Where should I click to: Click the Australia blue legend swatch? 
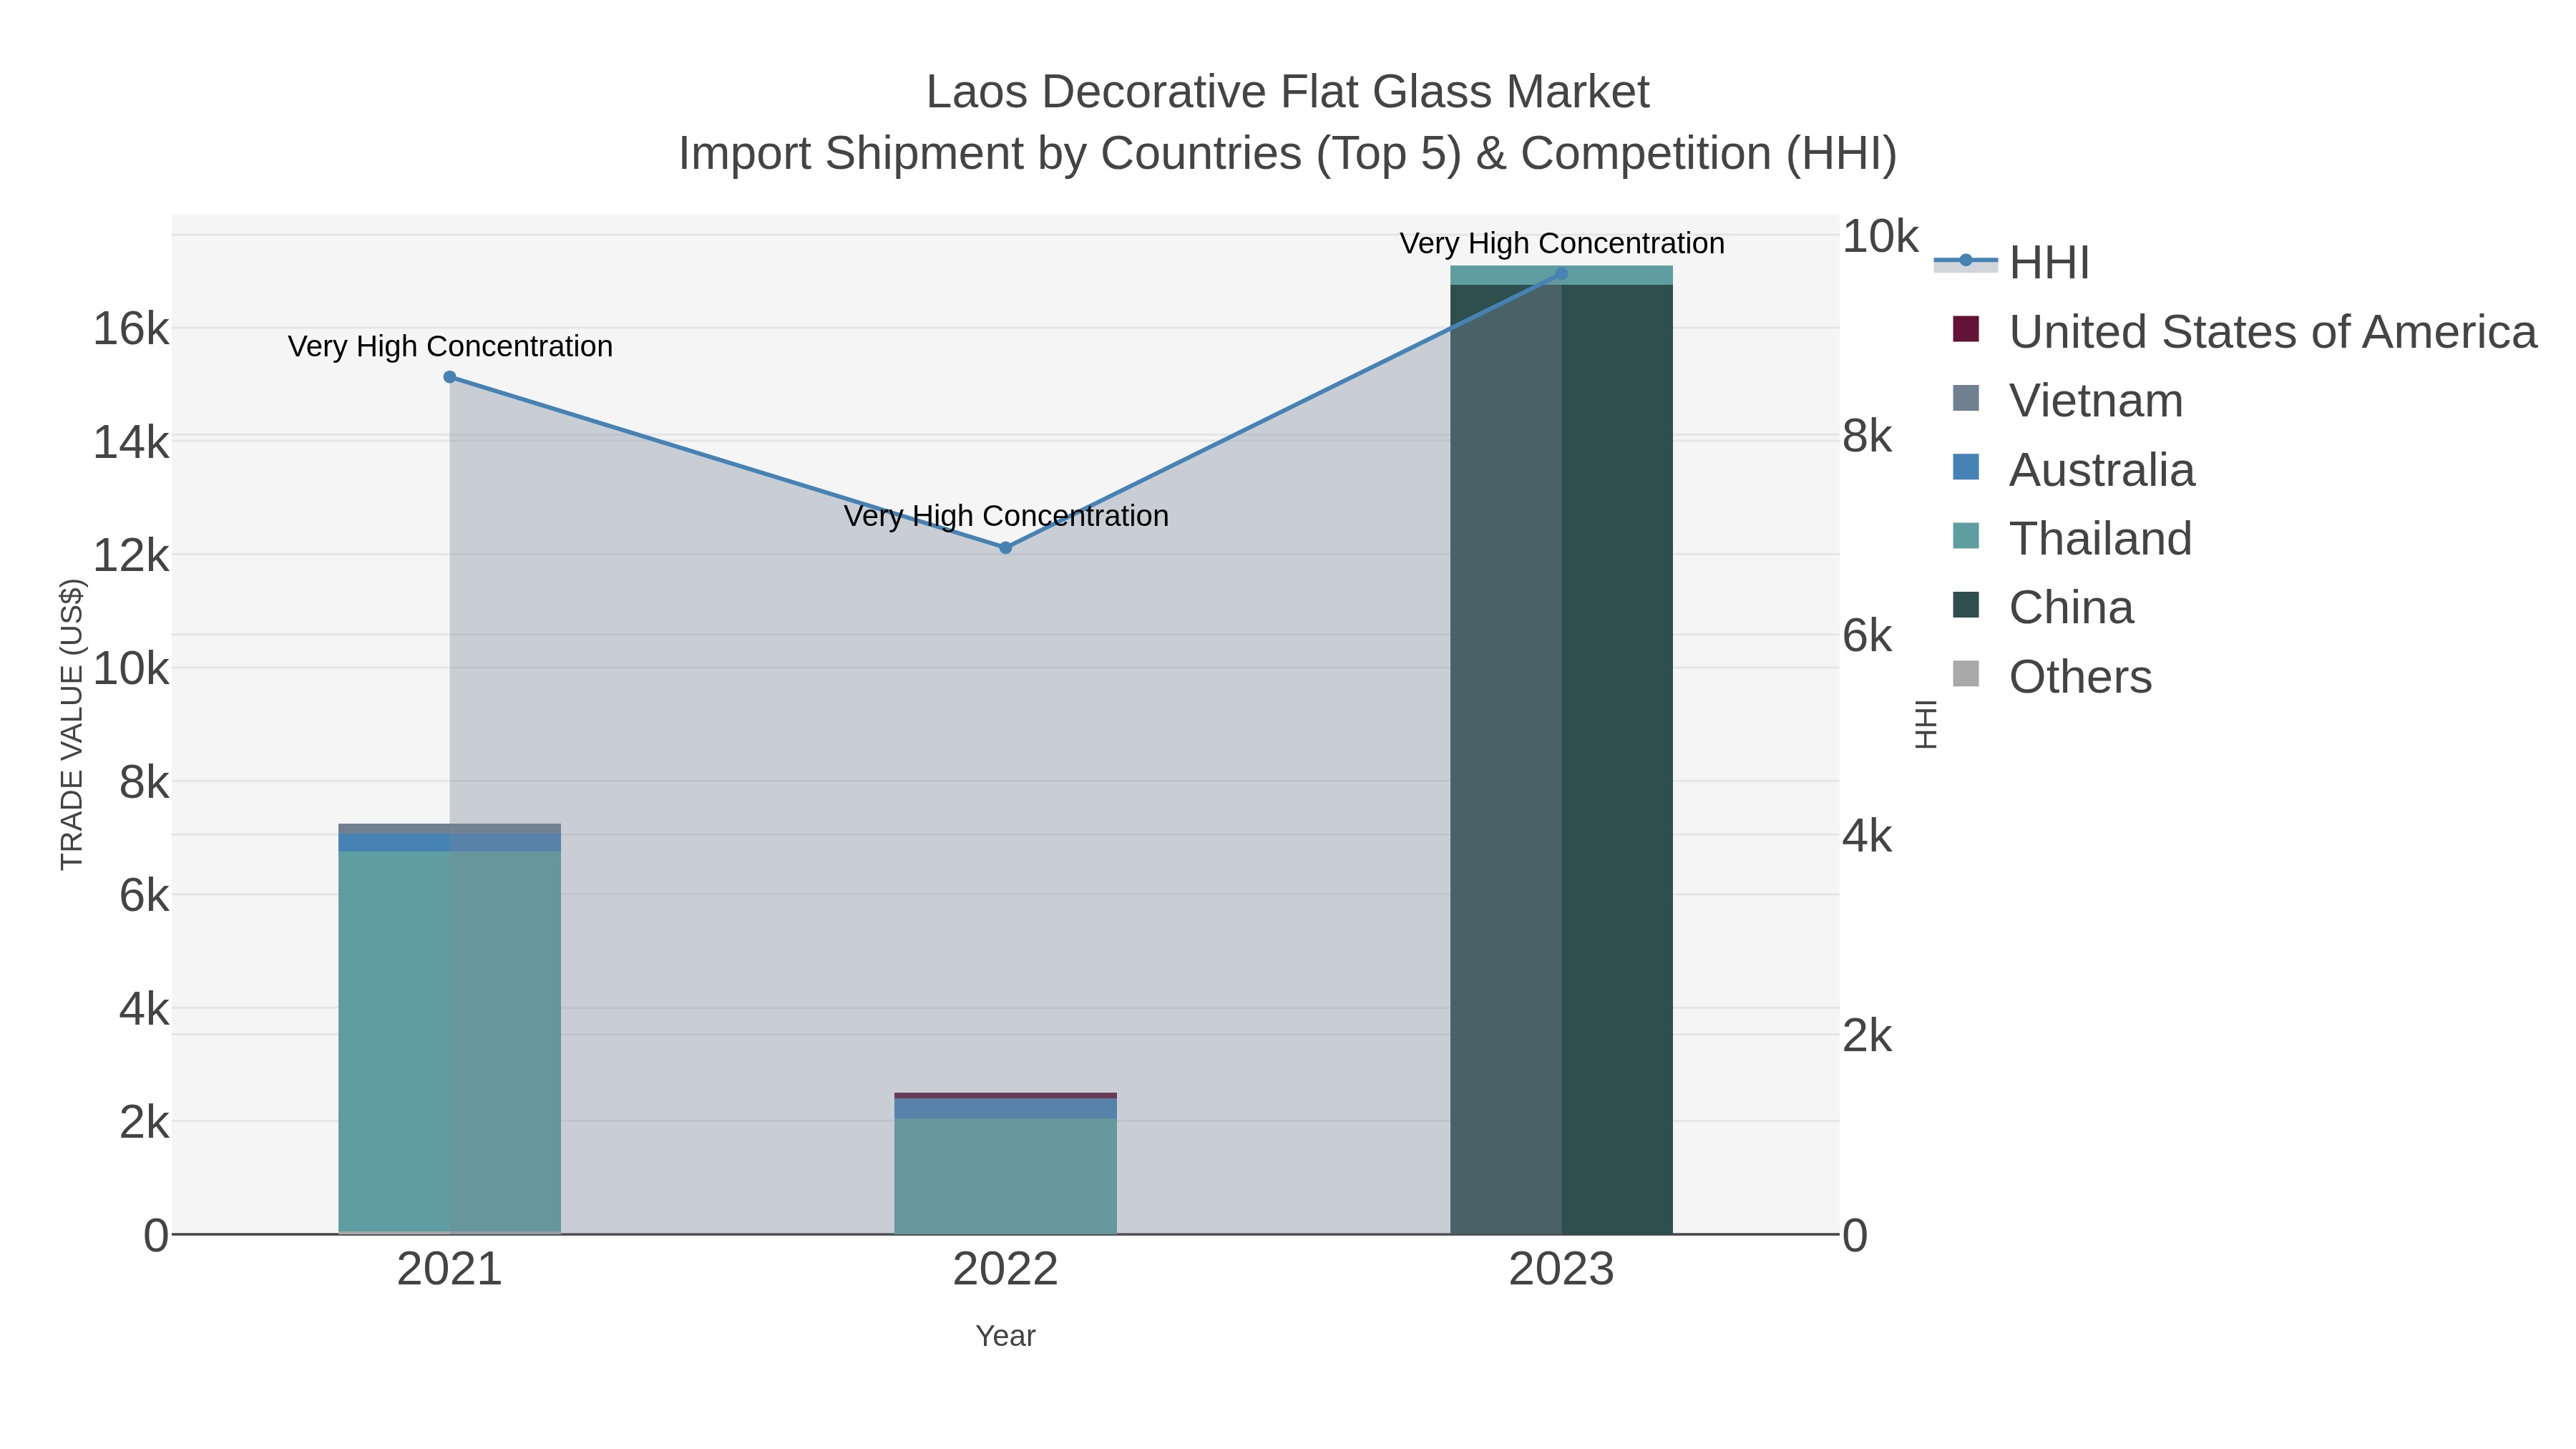click(x=1966, y=467)
